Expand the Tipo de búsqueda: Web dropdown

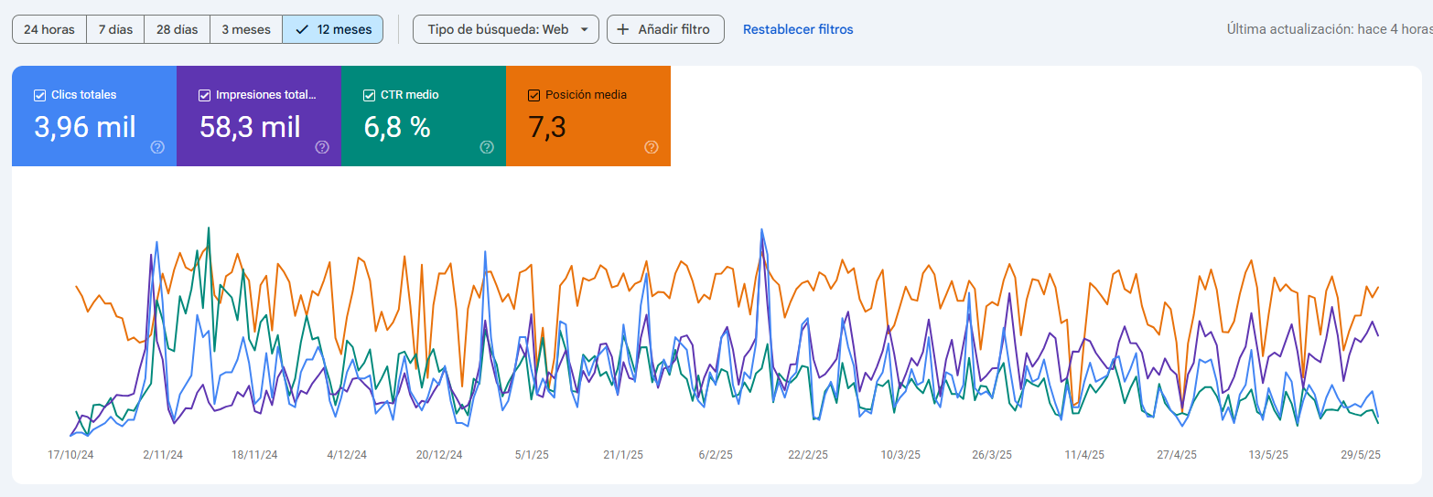pyautogui.click(x=506, y=29)
